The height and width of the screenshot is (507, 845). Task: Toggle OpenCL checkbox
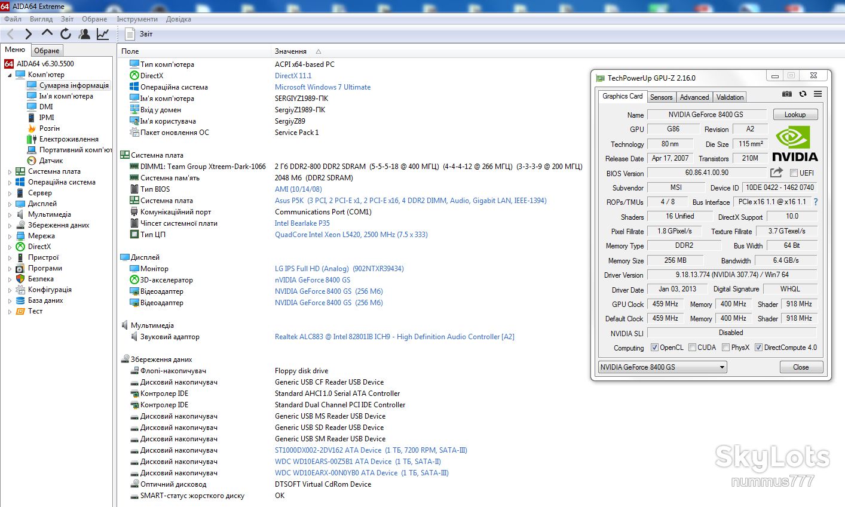click(654, 348)
